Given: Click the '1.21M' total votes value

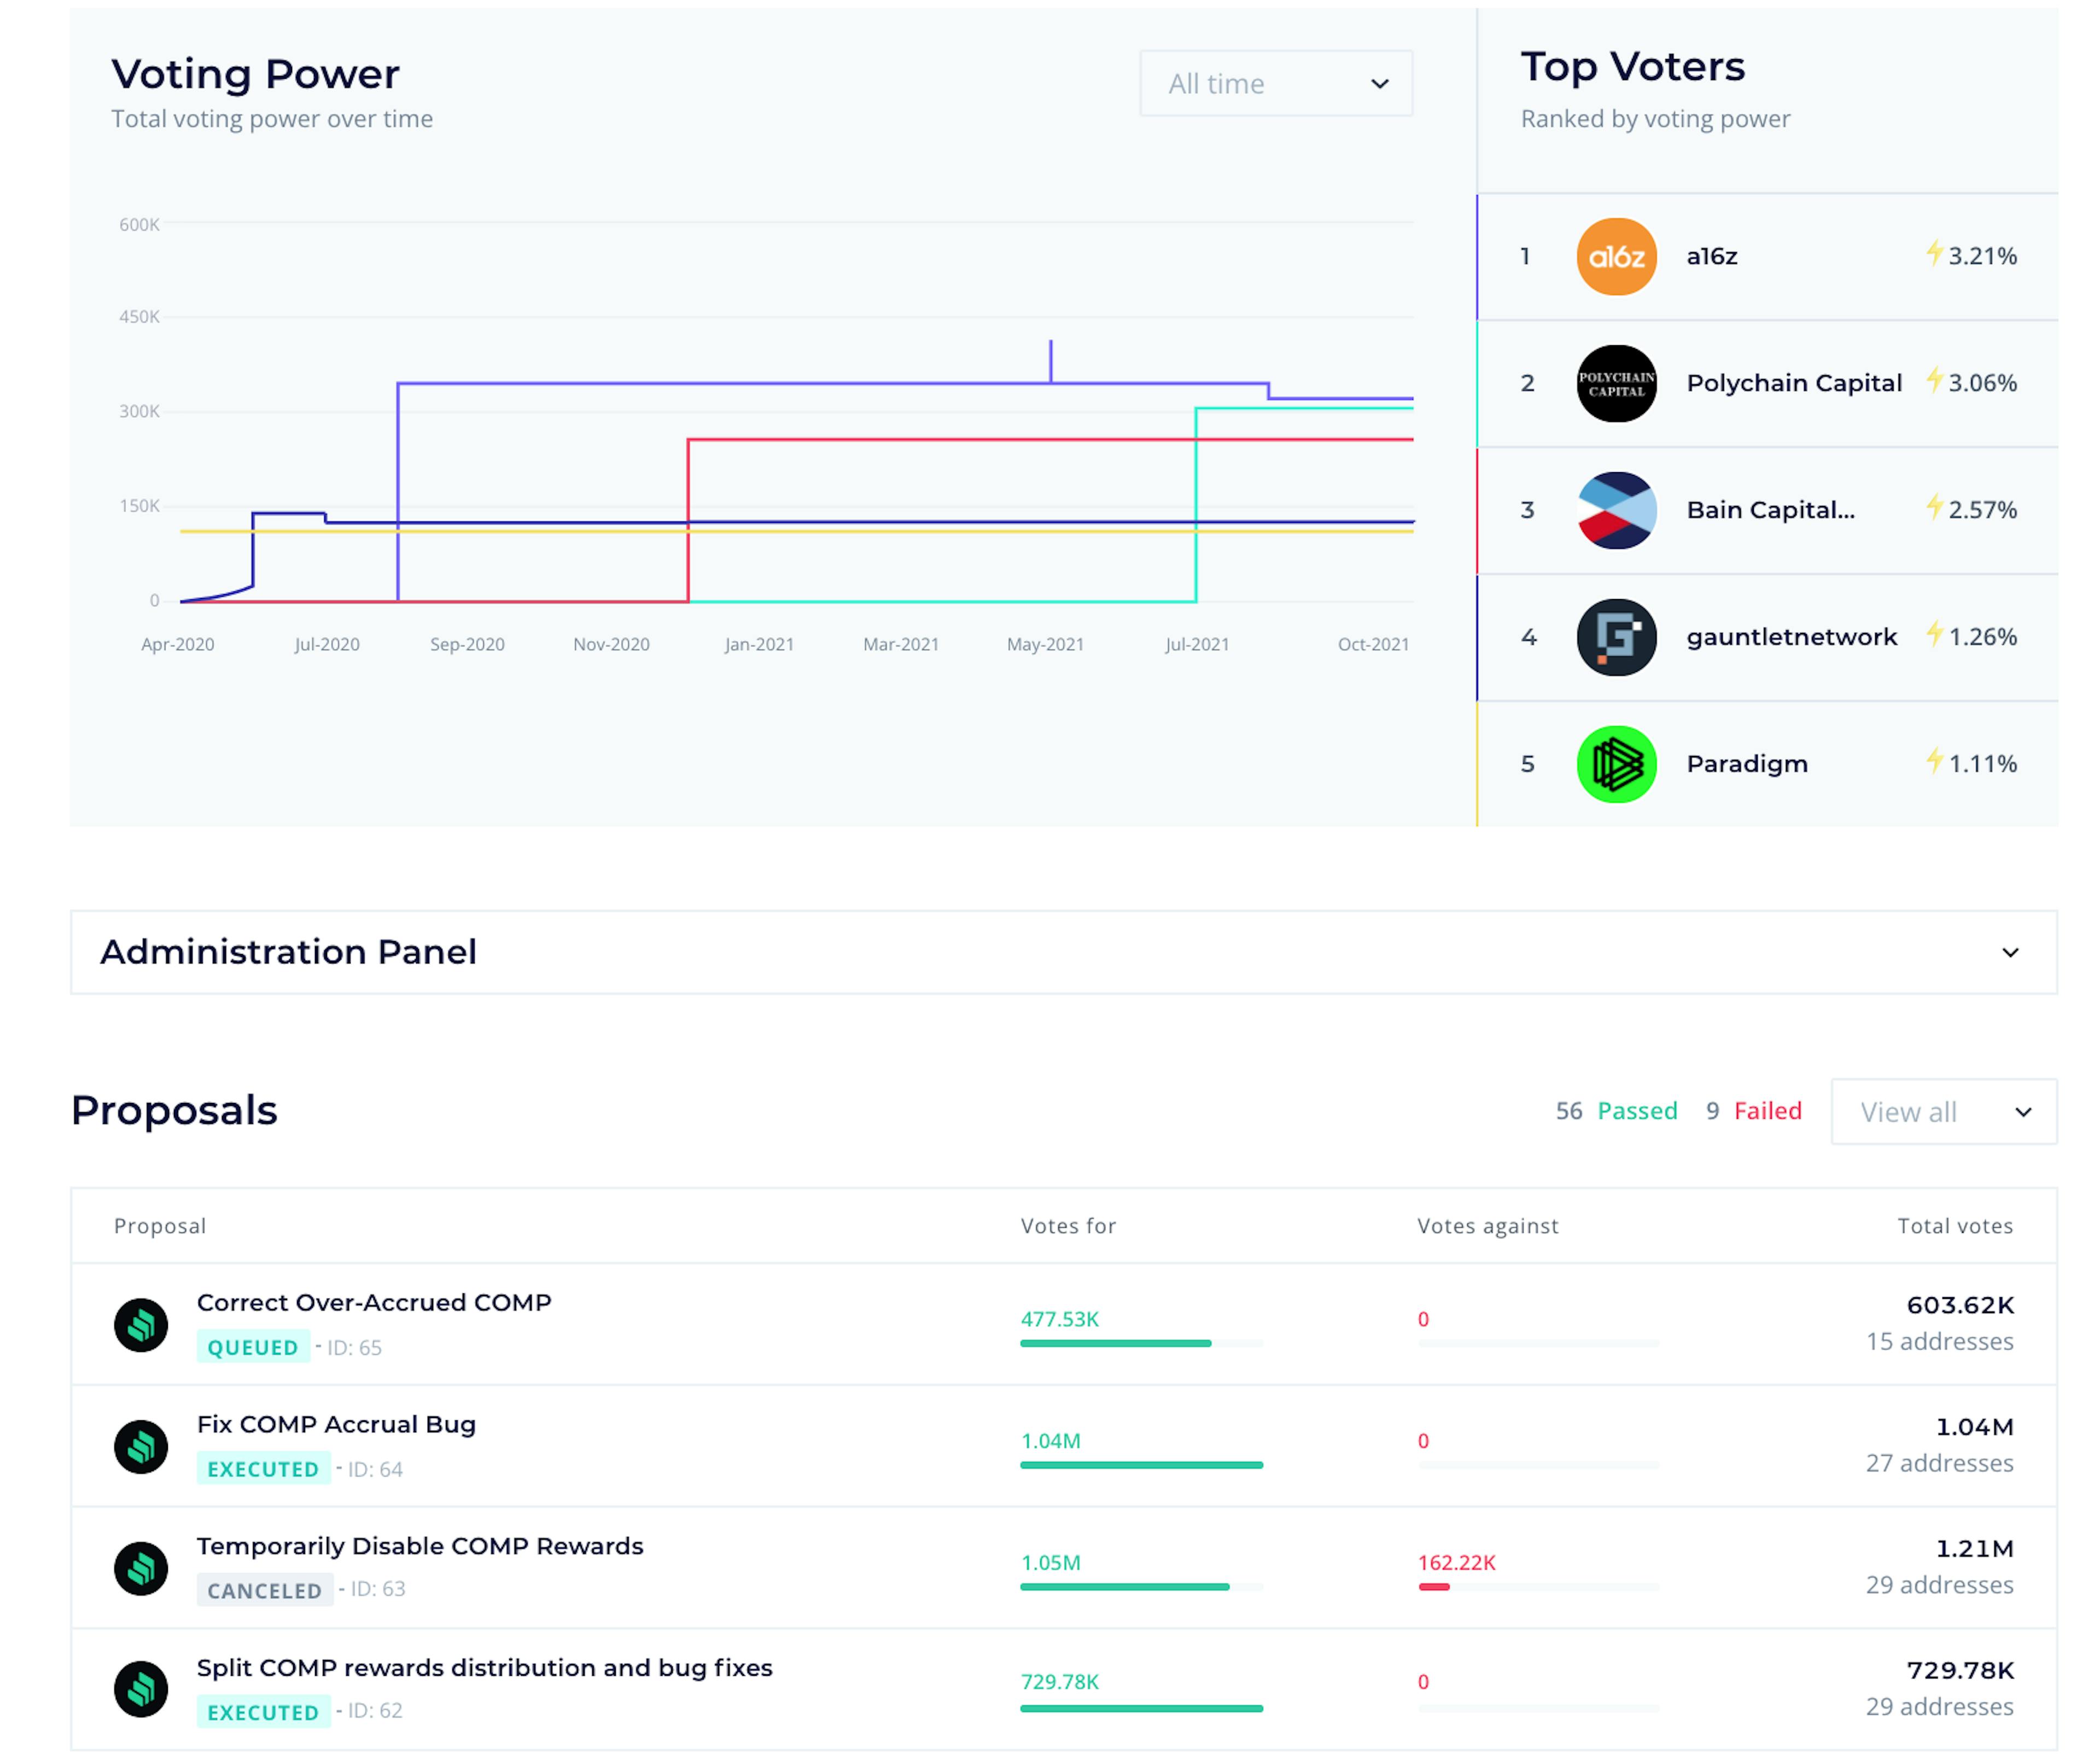Looking at the screenshot, I should click(1975, 1549).
